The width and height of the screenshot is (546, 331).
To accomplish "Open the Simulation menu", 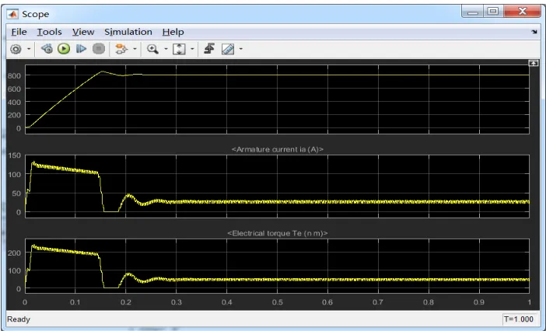I will click(x=128, y=32).
